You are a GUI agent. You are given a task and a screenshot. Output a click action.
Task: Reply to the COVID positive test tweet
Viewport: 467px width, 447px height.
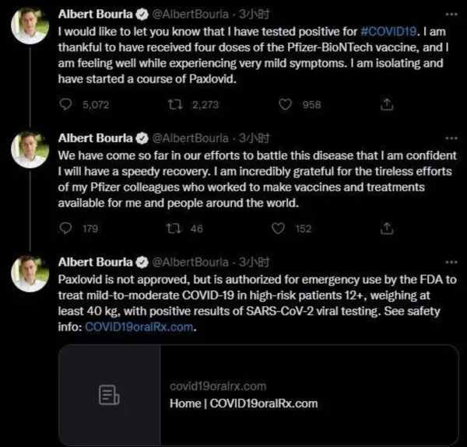tap(66, 103)
